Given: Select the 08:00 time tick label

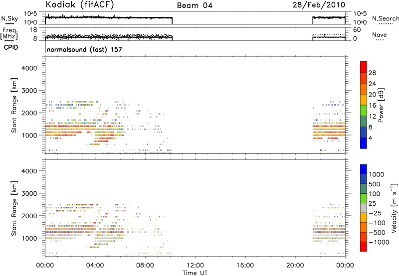Looking at the screenshot, I should [145, 266].
